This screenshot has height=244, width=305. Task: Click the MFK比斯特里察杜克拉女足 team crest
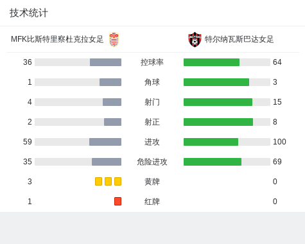pos(114,39)
